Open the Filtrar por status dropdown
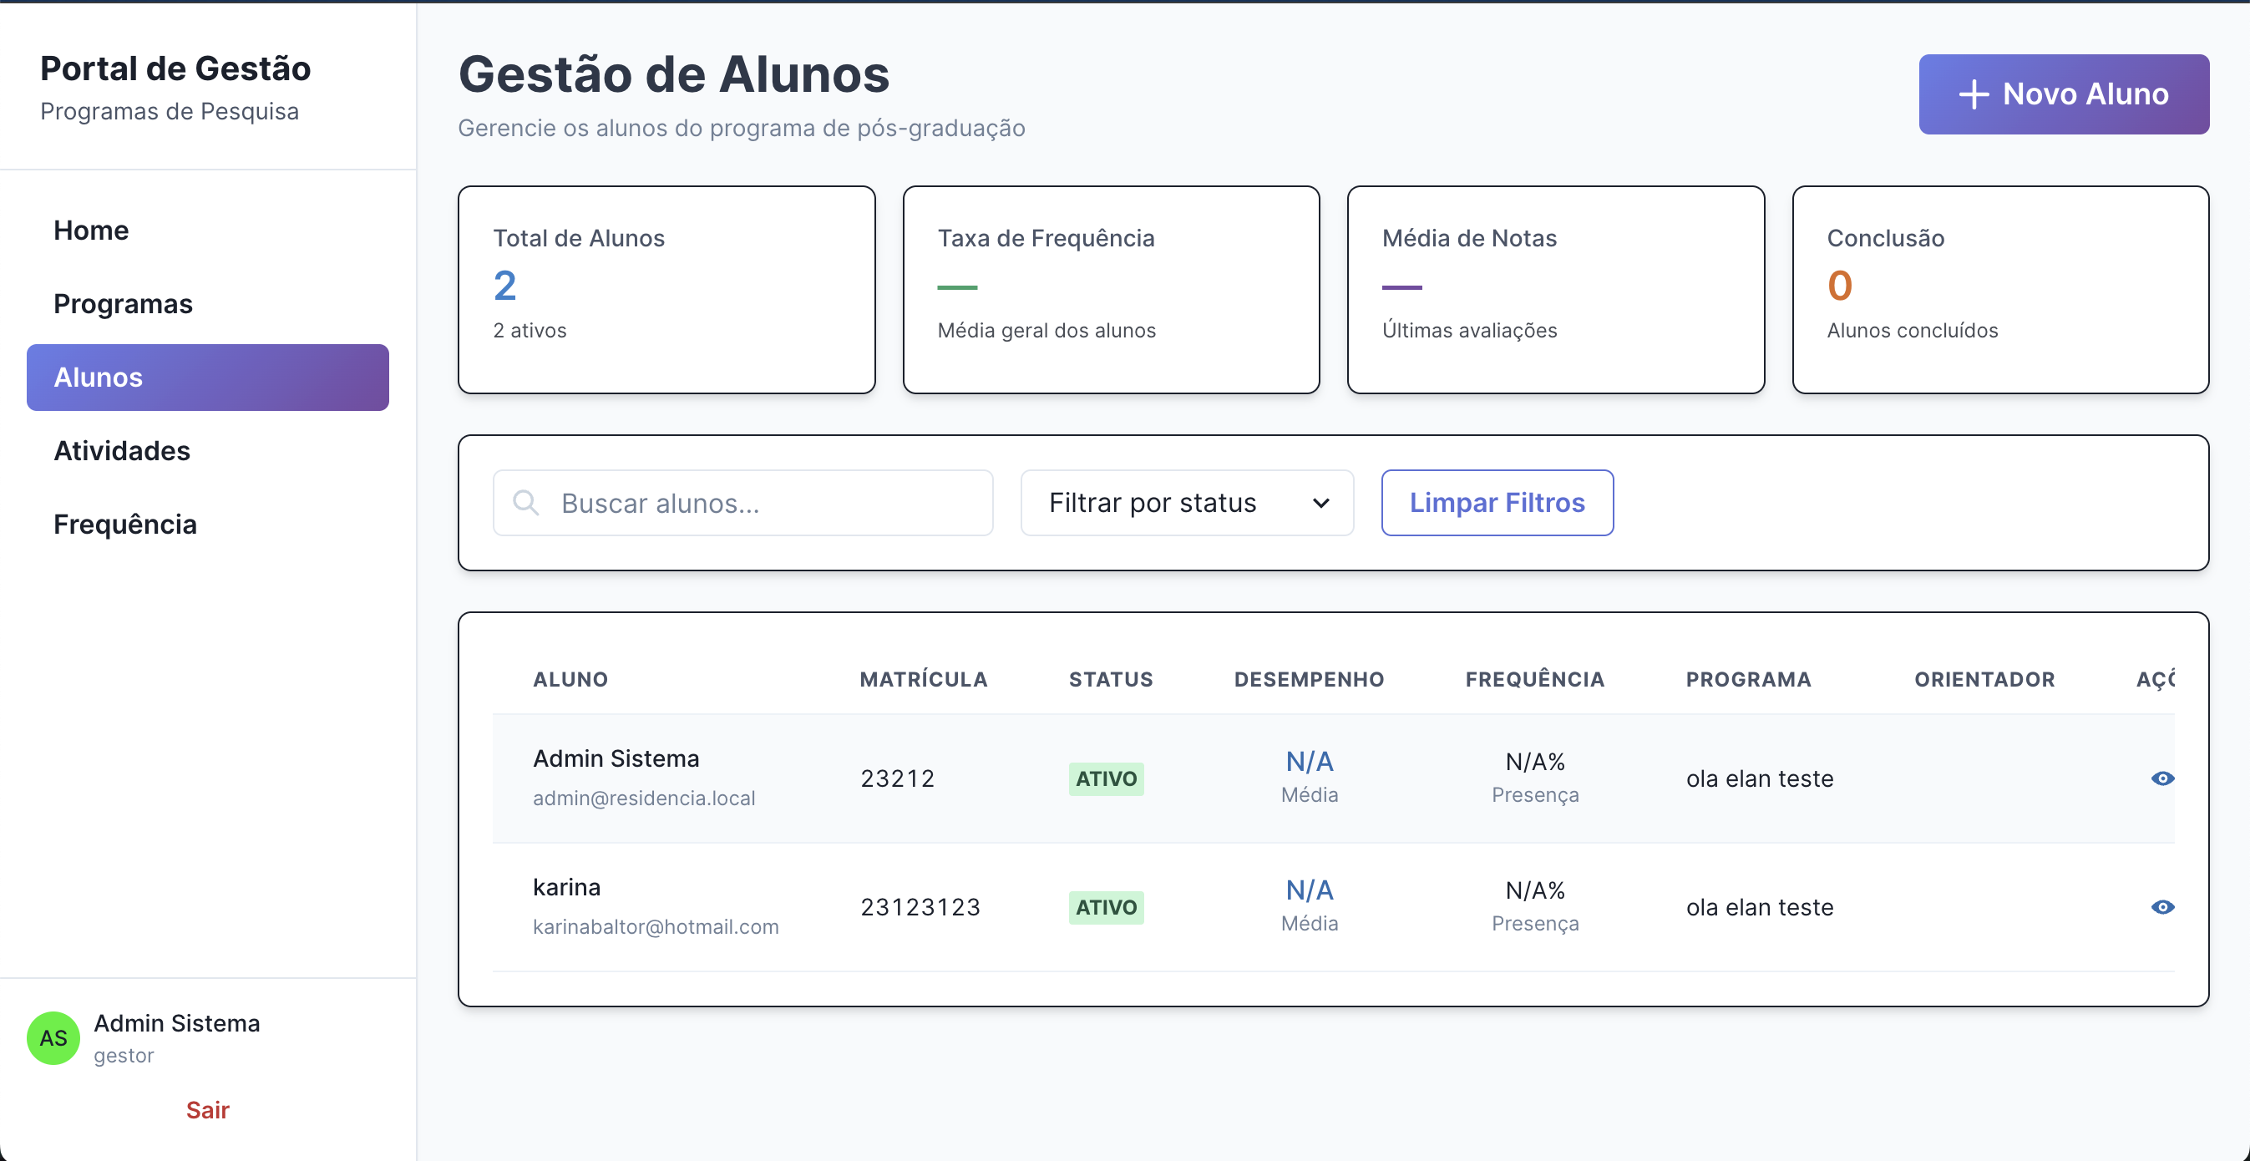This screenshot has height=1161, width=2250. point(1186,502)
